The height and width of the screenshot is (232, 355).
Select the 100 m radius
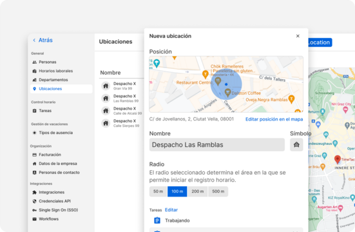pyautogui.click(x=177, y=191)
